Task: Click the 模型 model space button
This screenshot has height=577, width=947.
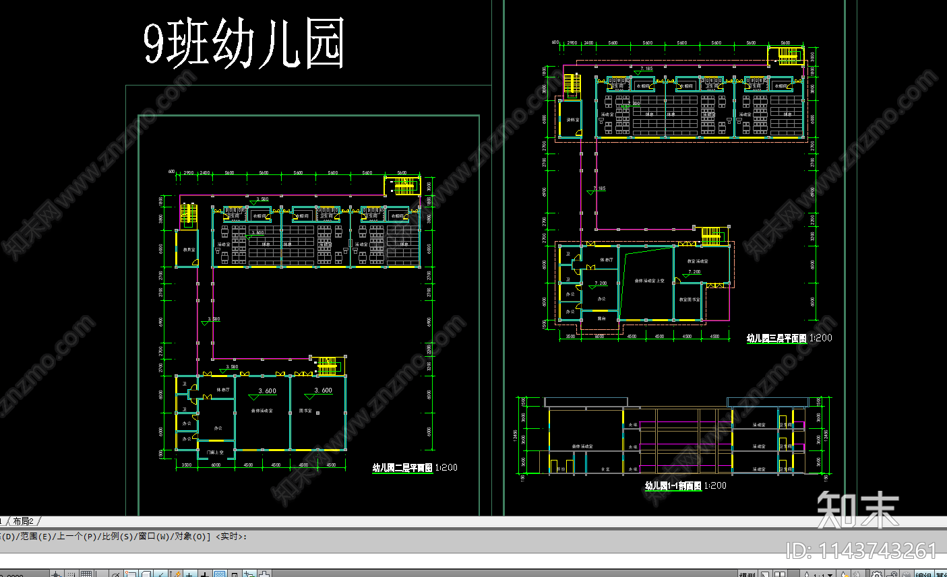Action: [x=747, y=574]
